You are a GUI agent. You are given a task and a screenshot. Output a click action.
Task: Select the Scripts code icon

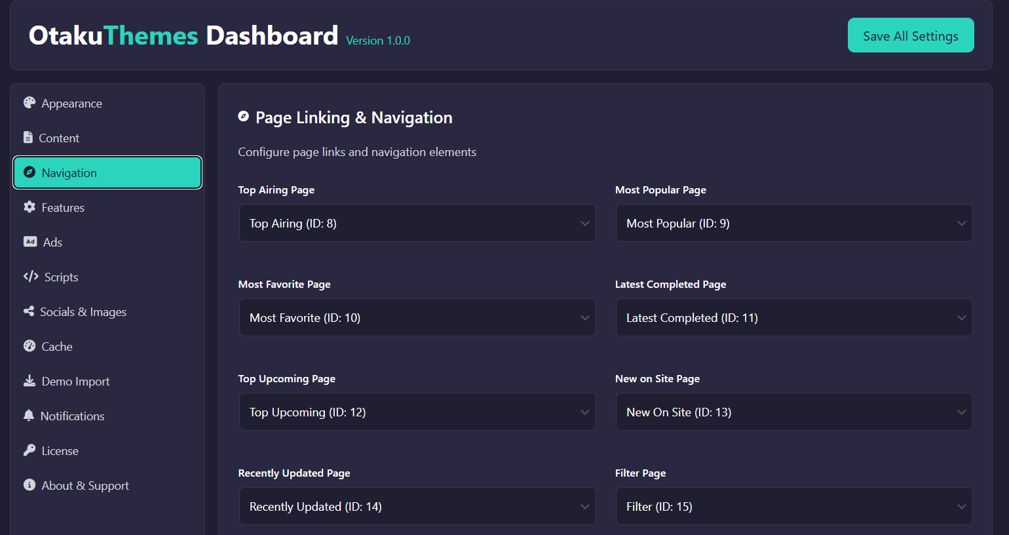tap(29, 277)
